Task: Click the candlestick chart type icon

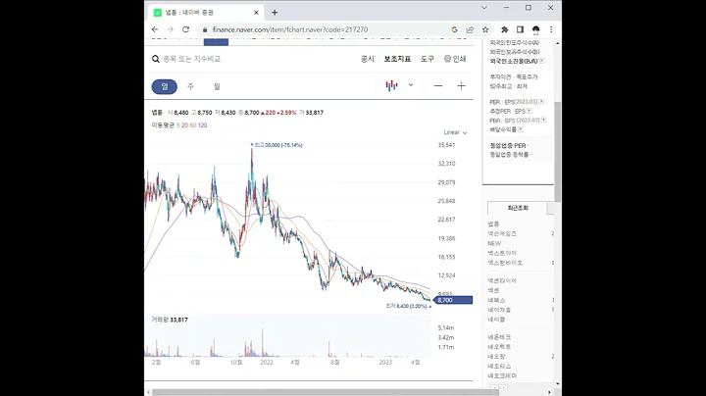Action: (x=391, y=85)
